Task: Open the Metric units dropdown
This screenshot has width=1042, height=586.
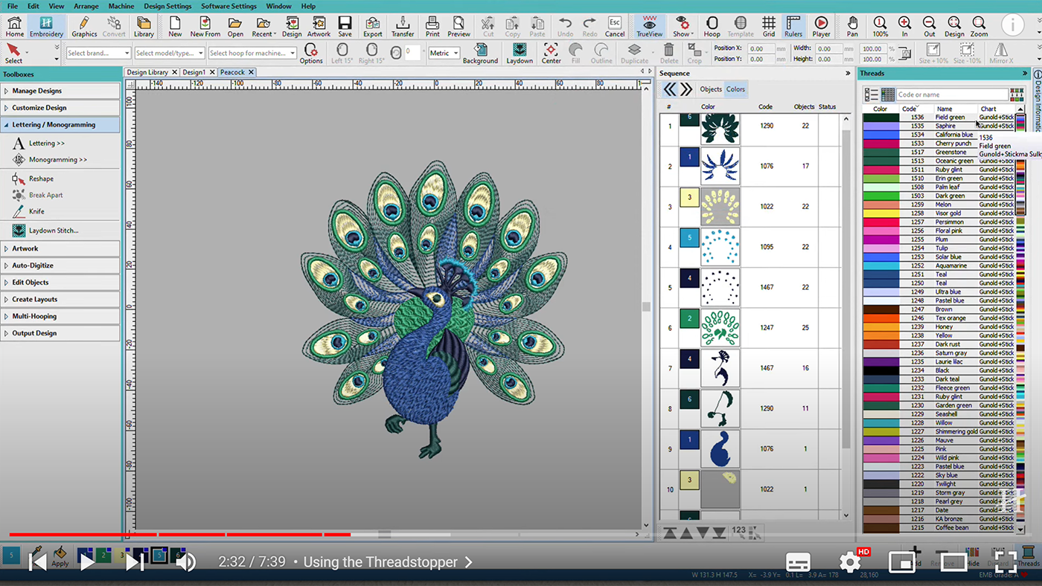Action: click(443, 53)
